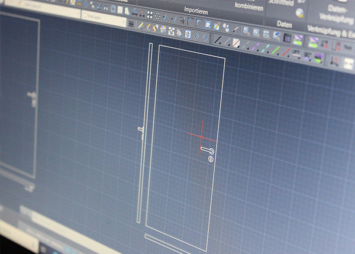
Task: Select the black diagonal line tool
Action: tap(217, 40)
